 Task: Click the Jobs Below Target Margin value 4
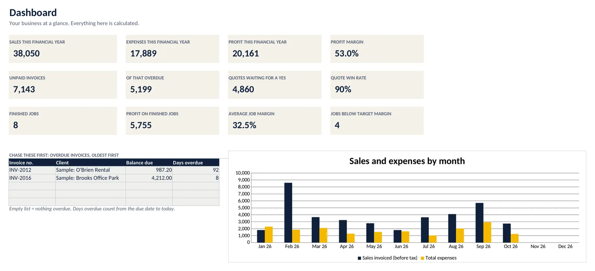tap(337, 125)
